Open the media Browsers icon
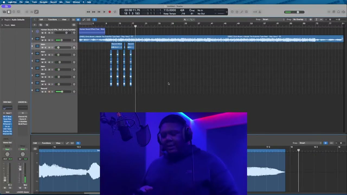The image size is (347, 195). (343, 12)
